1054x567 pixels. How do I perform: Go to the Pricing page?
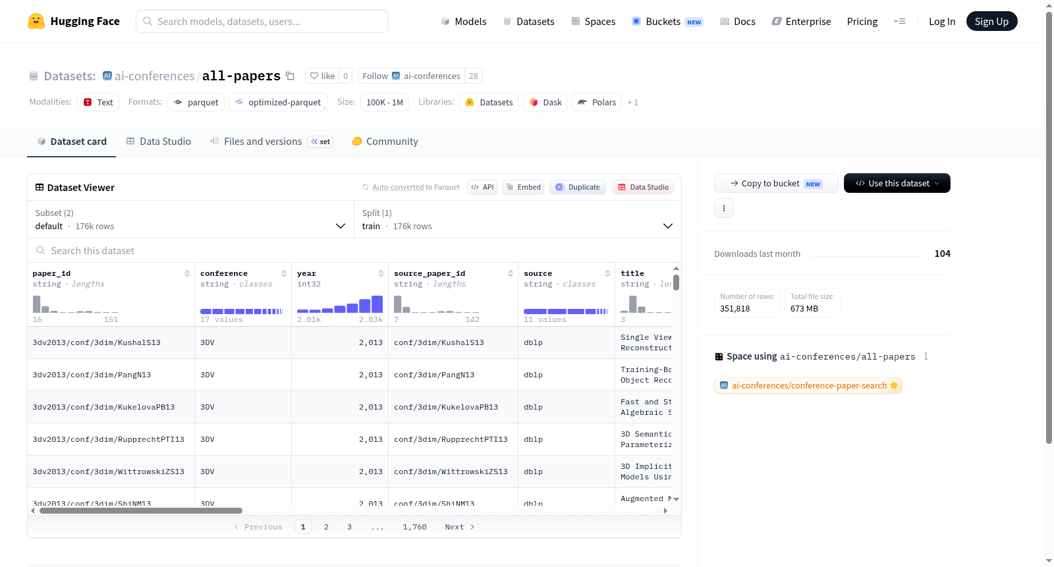[862, 21]
